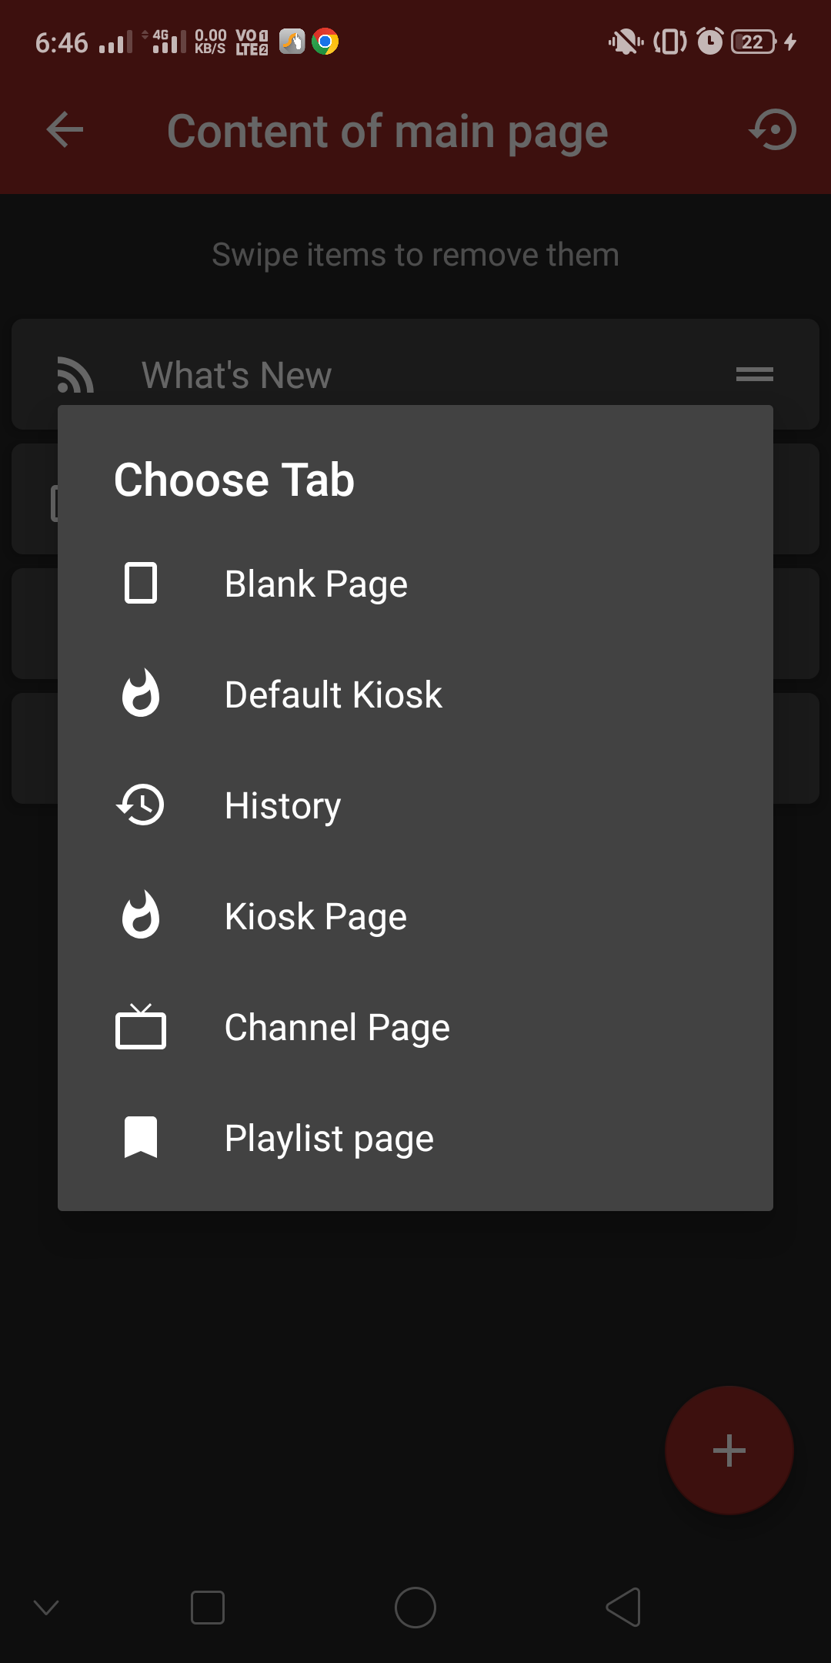Select the Kiosk Page flame icon
Viewport: 831px width, 1663px height.
141,915
